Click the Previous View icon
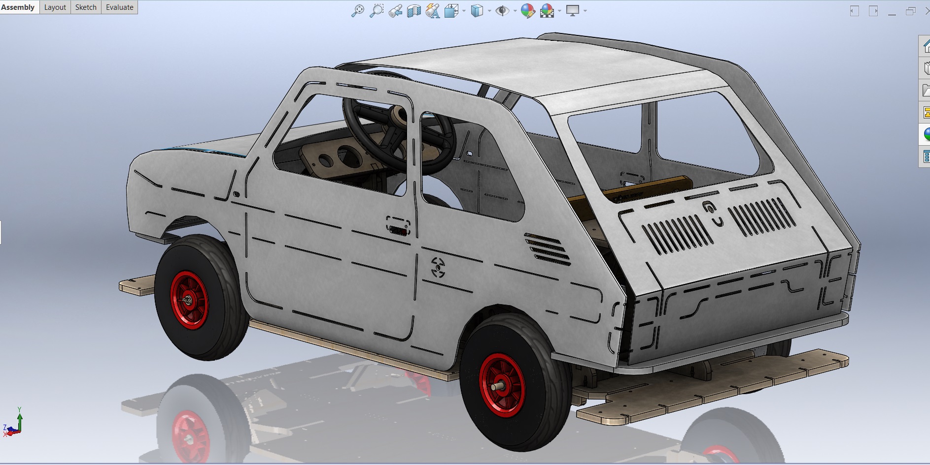930x465 pixels. click(x=395, y=11)
